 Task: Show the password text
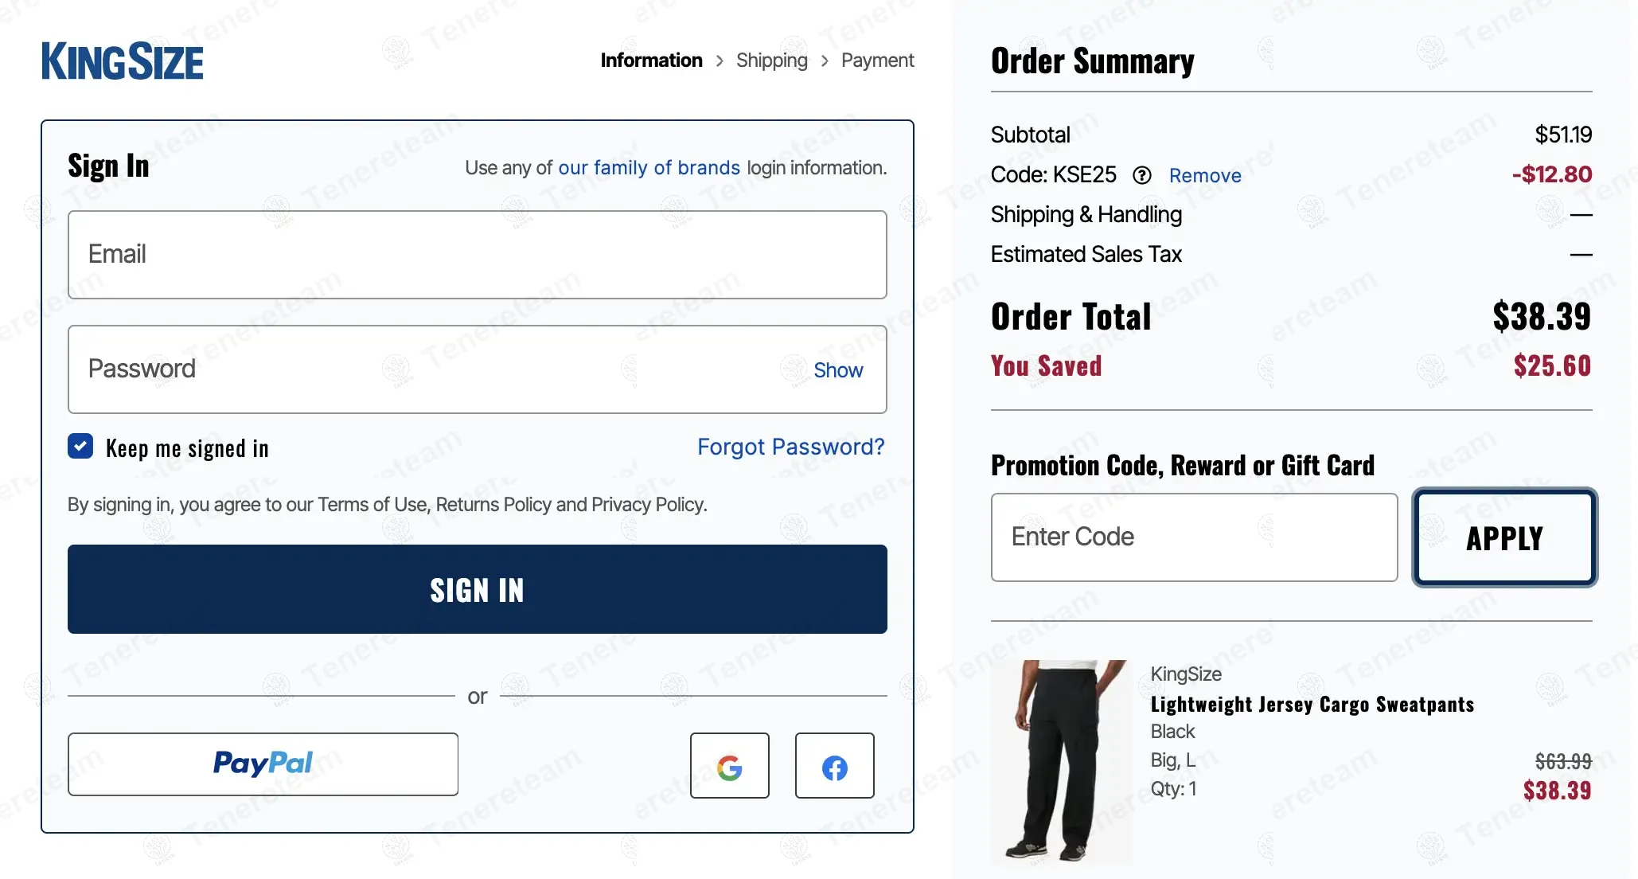(837, 370)
